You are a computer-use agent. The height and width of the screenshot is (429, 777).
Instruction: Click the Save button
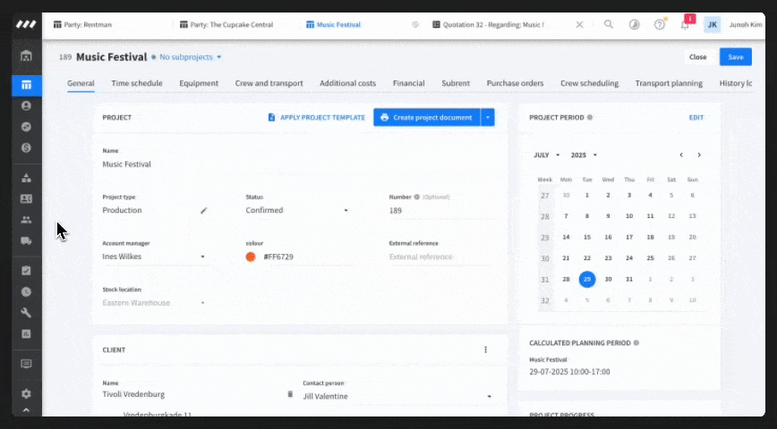736,57
